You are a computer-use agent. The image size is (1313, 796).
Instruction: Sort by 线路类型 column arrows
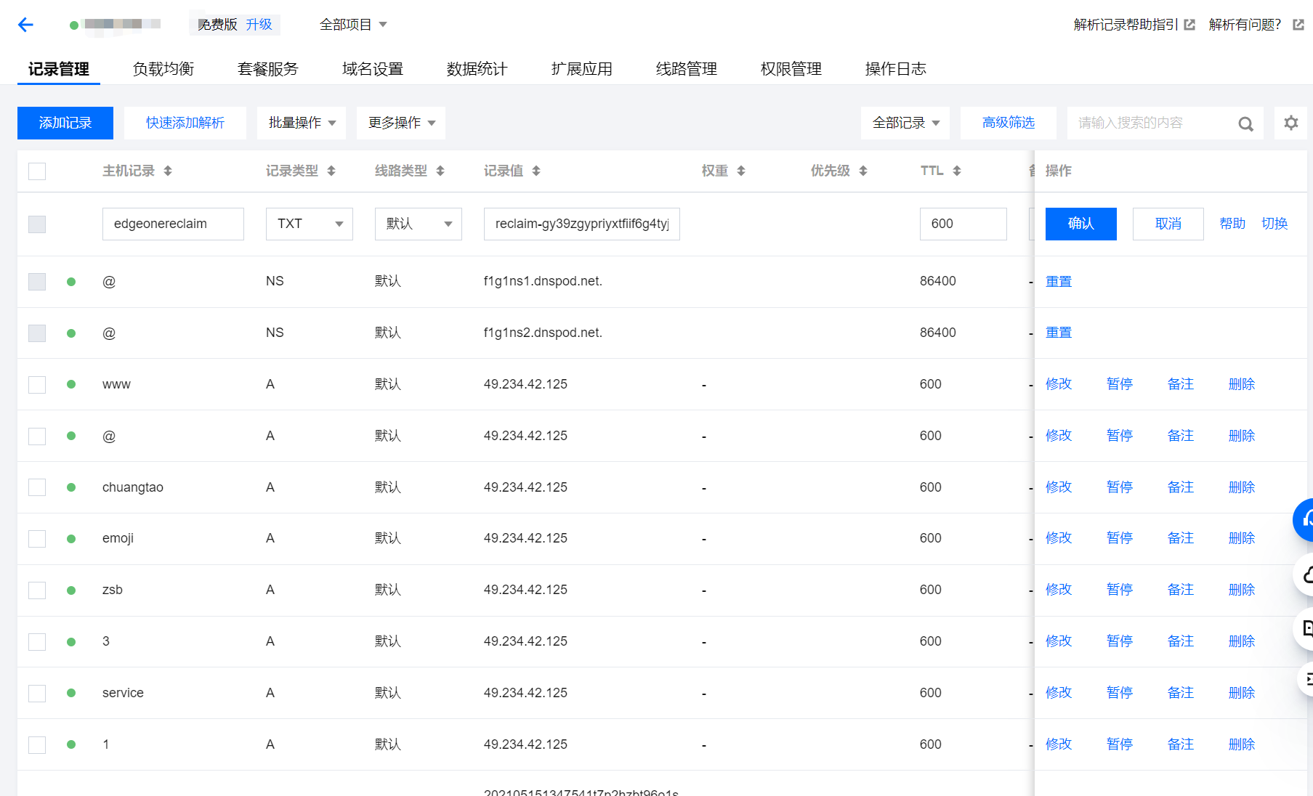440,171
